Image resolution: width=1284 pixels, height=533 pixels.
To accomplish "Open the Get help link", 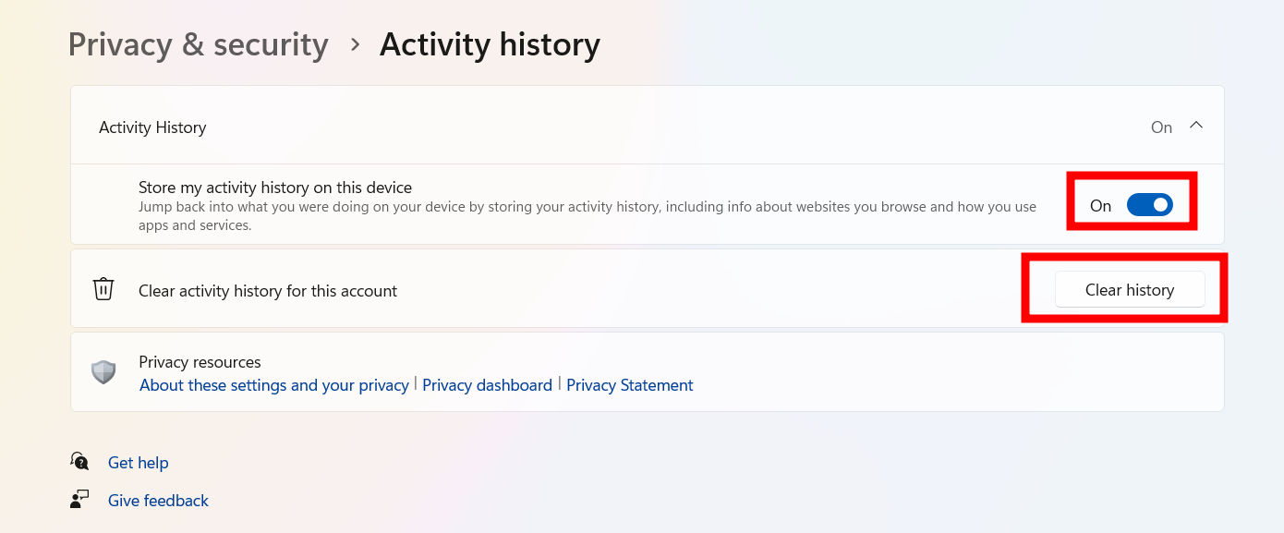I will [x=139, y=462].
